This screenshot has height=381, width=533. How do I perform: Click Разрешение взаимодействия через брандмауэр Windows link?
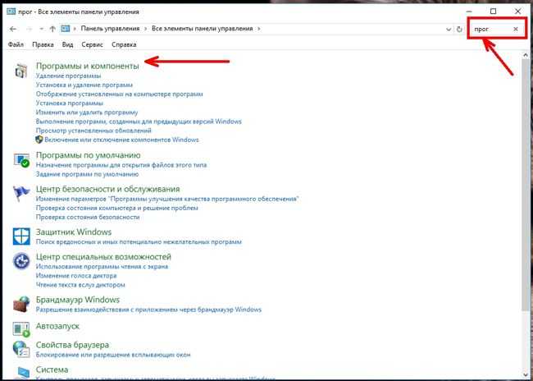(148, 310)
